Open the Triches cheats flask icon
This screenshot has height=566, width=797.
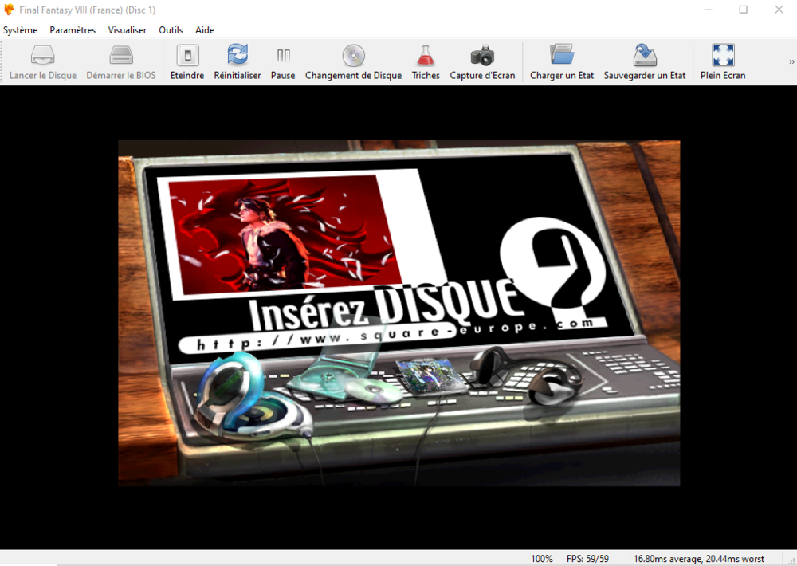[x=426, y=55]
